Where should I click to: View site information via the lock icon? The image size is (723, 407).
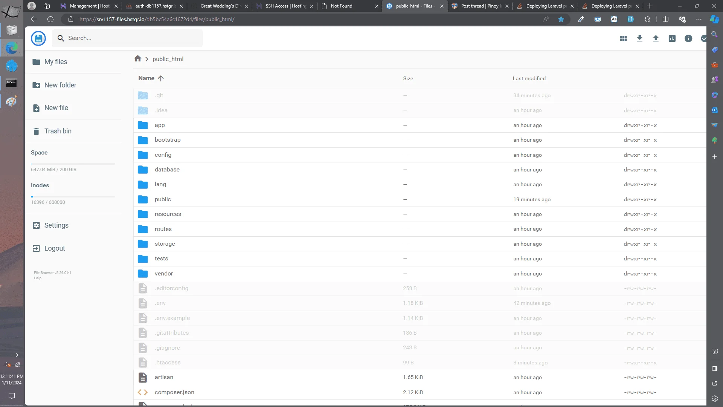pos(71,19)
